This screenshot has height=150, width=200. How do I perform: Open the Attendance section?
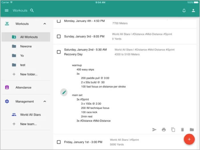pos(26,87)
